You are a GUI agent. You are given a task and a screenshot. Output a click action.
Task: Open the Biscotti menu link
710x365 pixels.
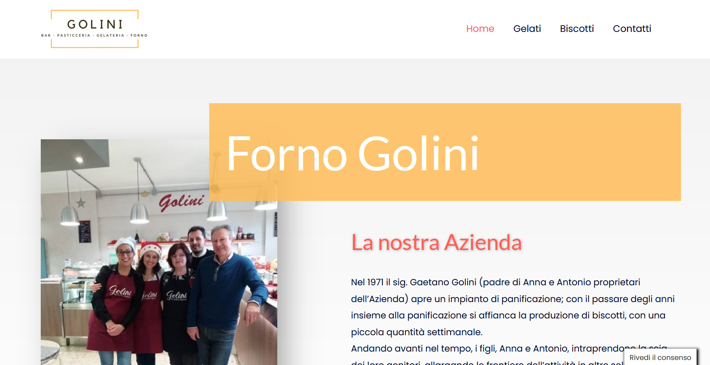coord(577,29)
